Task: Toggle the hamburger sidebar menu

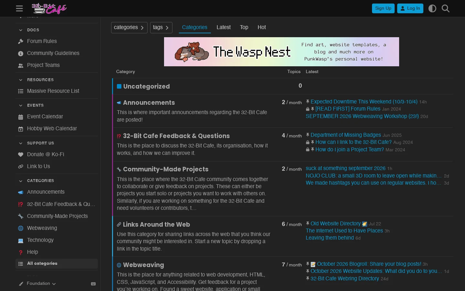Action: (x=19, y=8)
